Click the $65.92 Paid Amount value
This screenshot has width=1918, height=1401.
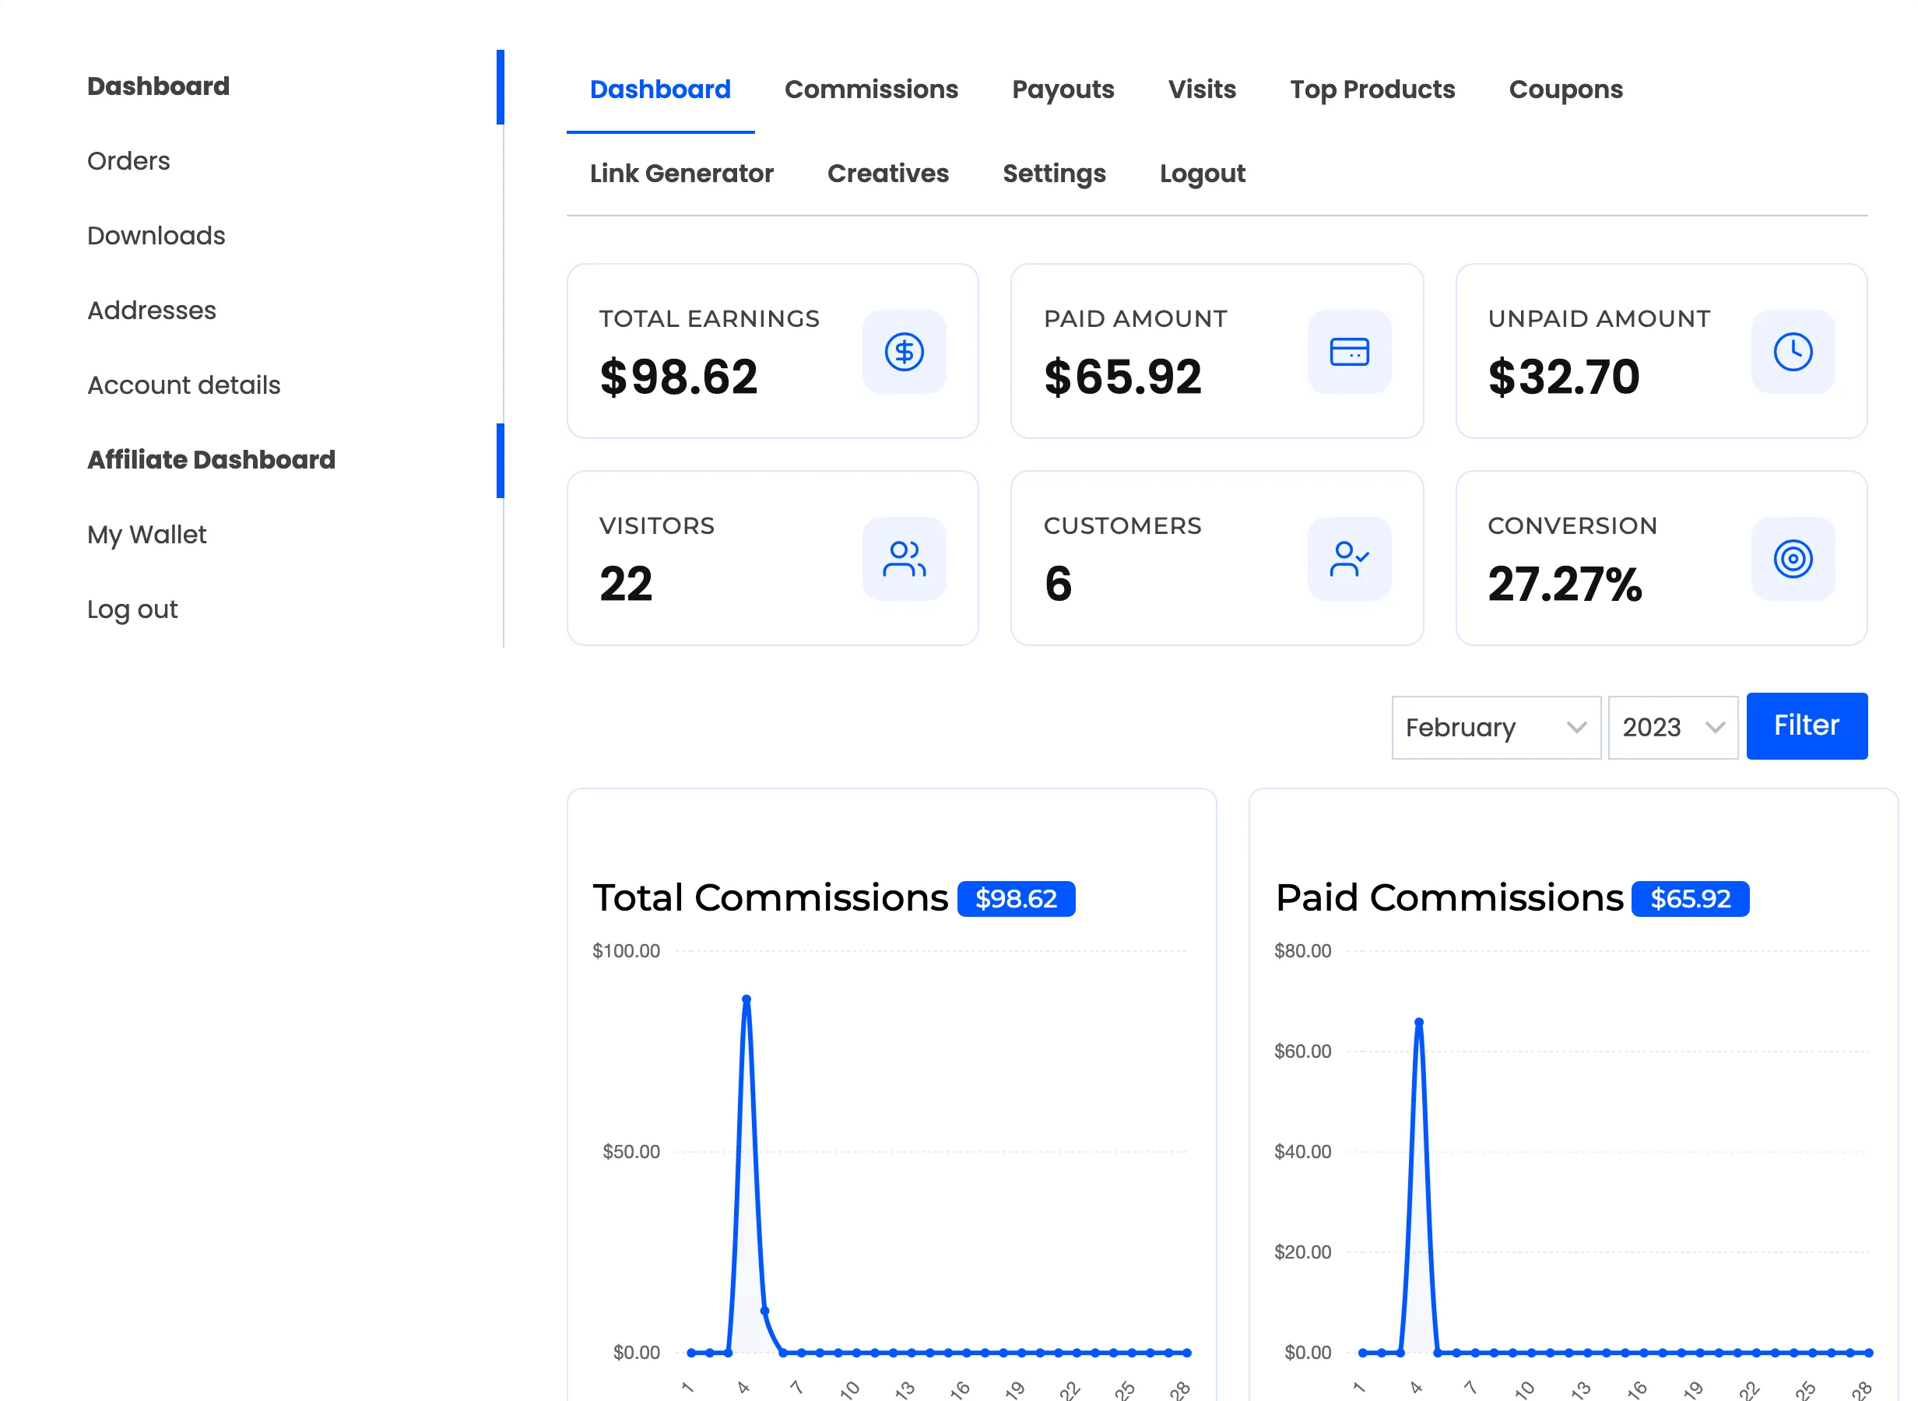coord(1122,377)
